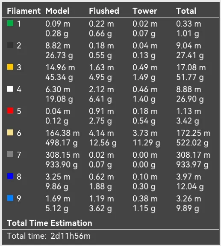Click the gray filament 7 swatch
Image resolution: width=221 pixels, height=246 pixels.
(x=10, y=154)
